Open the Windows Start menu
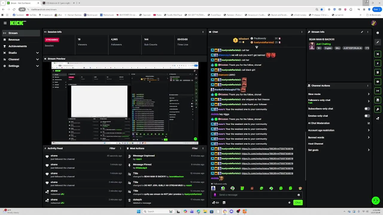383x215 pixels. [x=139, y=211]
